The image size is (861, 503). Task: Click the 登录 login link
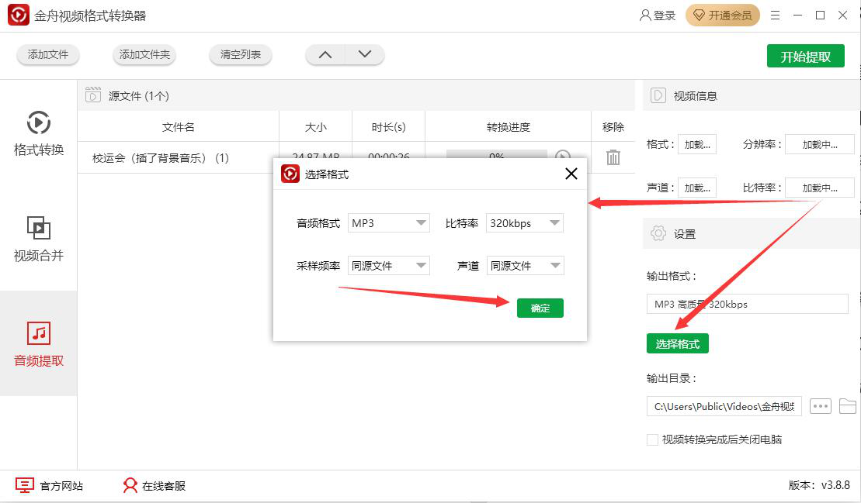pyautogui.click(x=658, y=16)
